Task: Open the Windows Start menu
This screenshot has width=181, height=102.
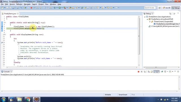Action: pos(4,99)
